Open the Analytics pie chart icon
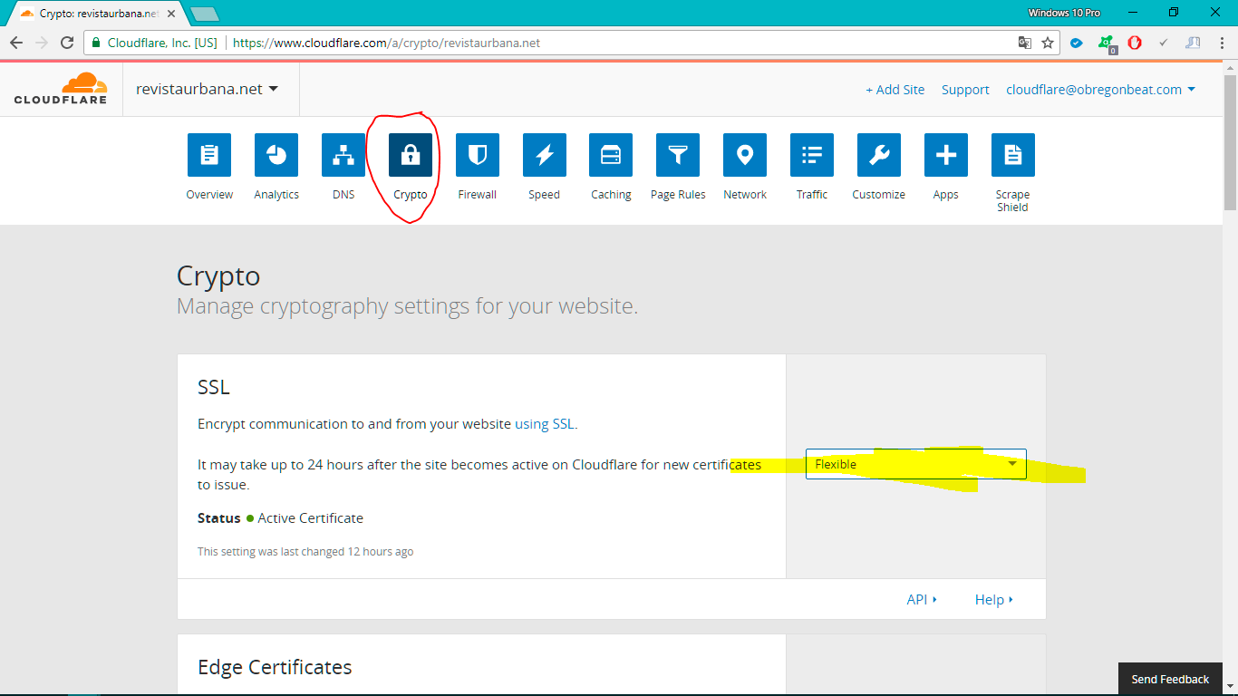1238x696 pixels. pos(276,155)
